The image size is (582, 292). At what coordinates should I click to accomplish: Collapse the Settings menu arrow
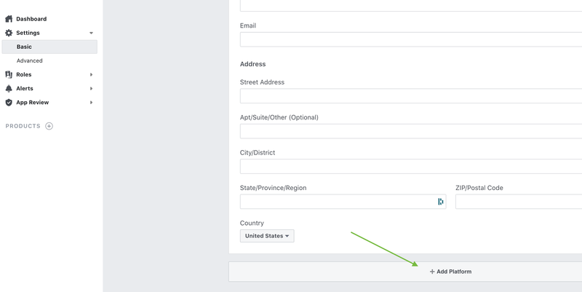pyautogui.click(x=92, y=33)
